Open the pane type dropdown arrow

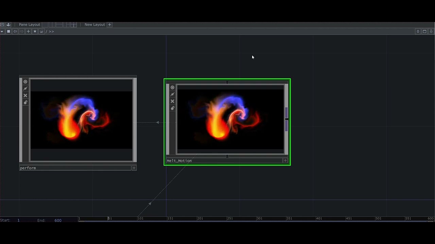coord(2,32)
